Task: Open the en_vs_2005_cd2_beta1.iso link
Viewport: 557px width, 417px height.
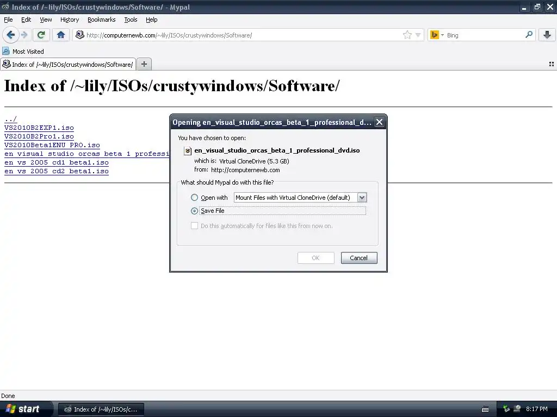Action: 57,171
